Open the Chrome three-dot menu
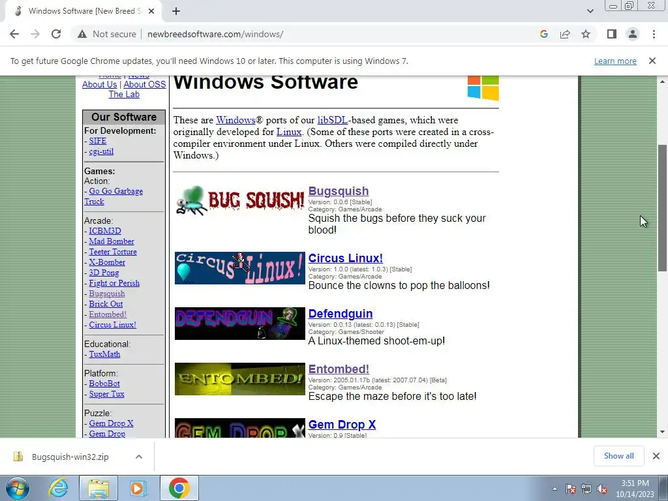The width and height of the screenshot is (668, 501). click(654, 34)
